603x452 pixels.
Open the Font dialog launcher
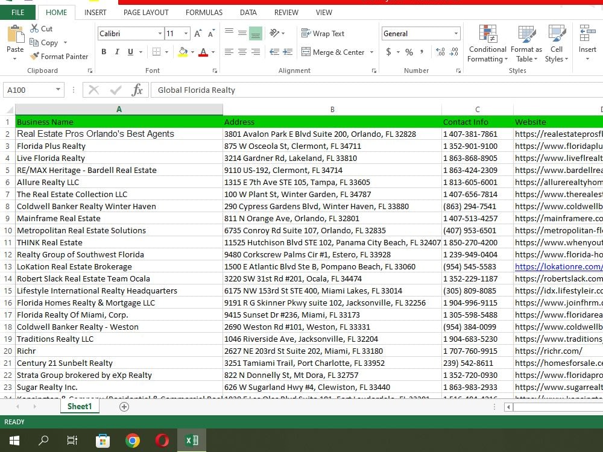[215, 71]
